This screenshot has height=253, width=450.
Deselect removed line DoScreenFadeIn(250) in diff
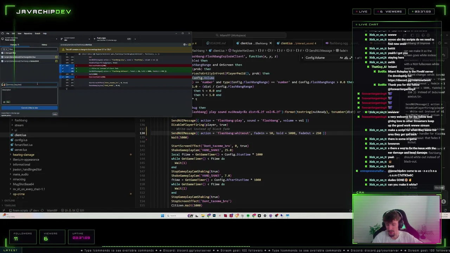pos(63,77)
